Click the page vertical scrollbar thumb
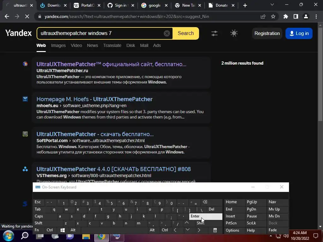The width and height of the screenshot is (323, 242). point(320,74)
